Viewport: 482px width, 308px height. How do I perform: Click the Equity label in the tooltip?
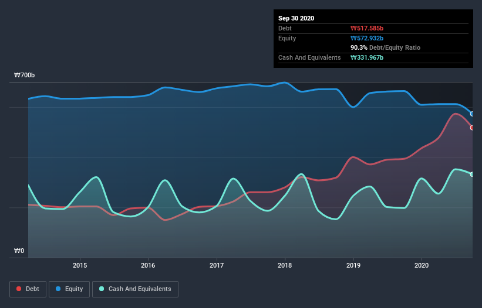tap(287, 38)
